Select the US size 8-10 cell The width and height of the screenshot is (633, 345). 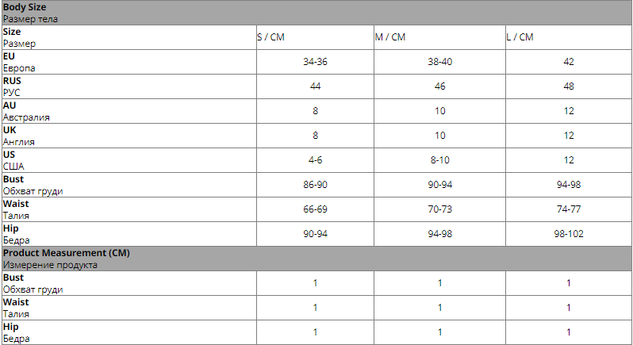(439, 160)
